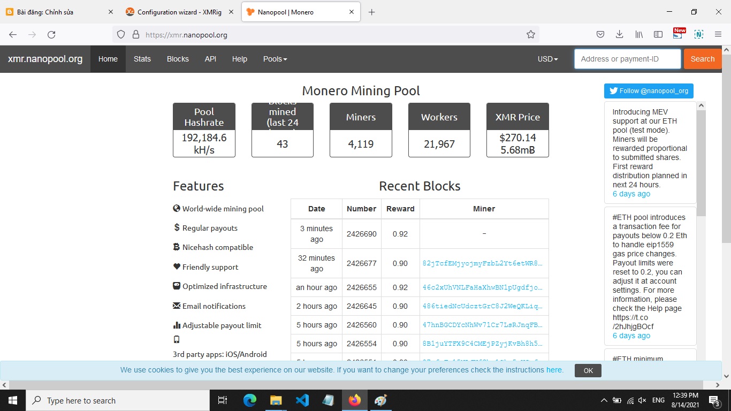The image size is (731, 411).
Task: Open miner link 82jTcfEMjyojmyFzbL2Yt6etWR8
Action: click(482, 263)
